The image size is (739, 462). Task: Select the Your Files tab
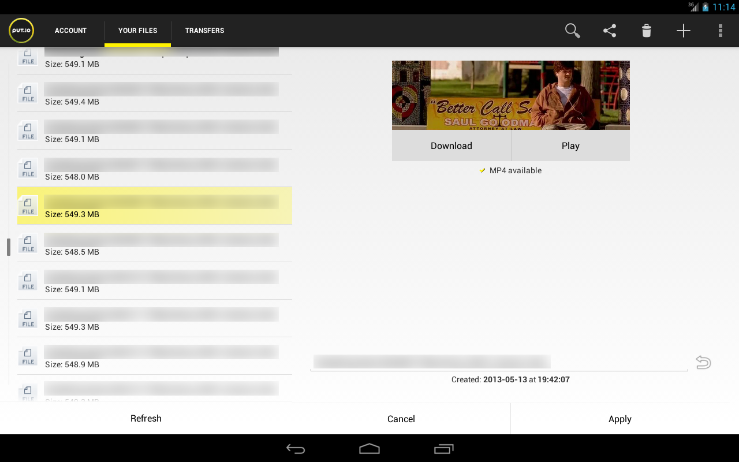point(137,31)
